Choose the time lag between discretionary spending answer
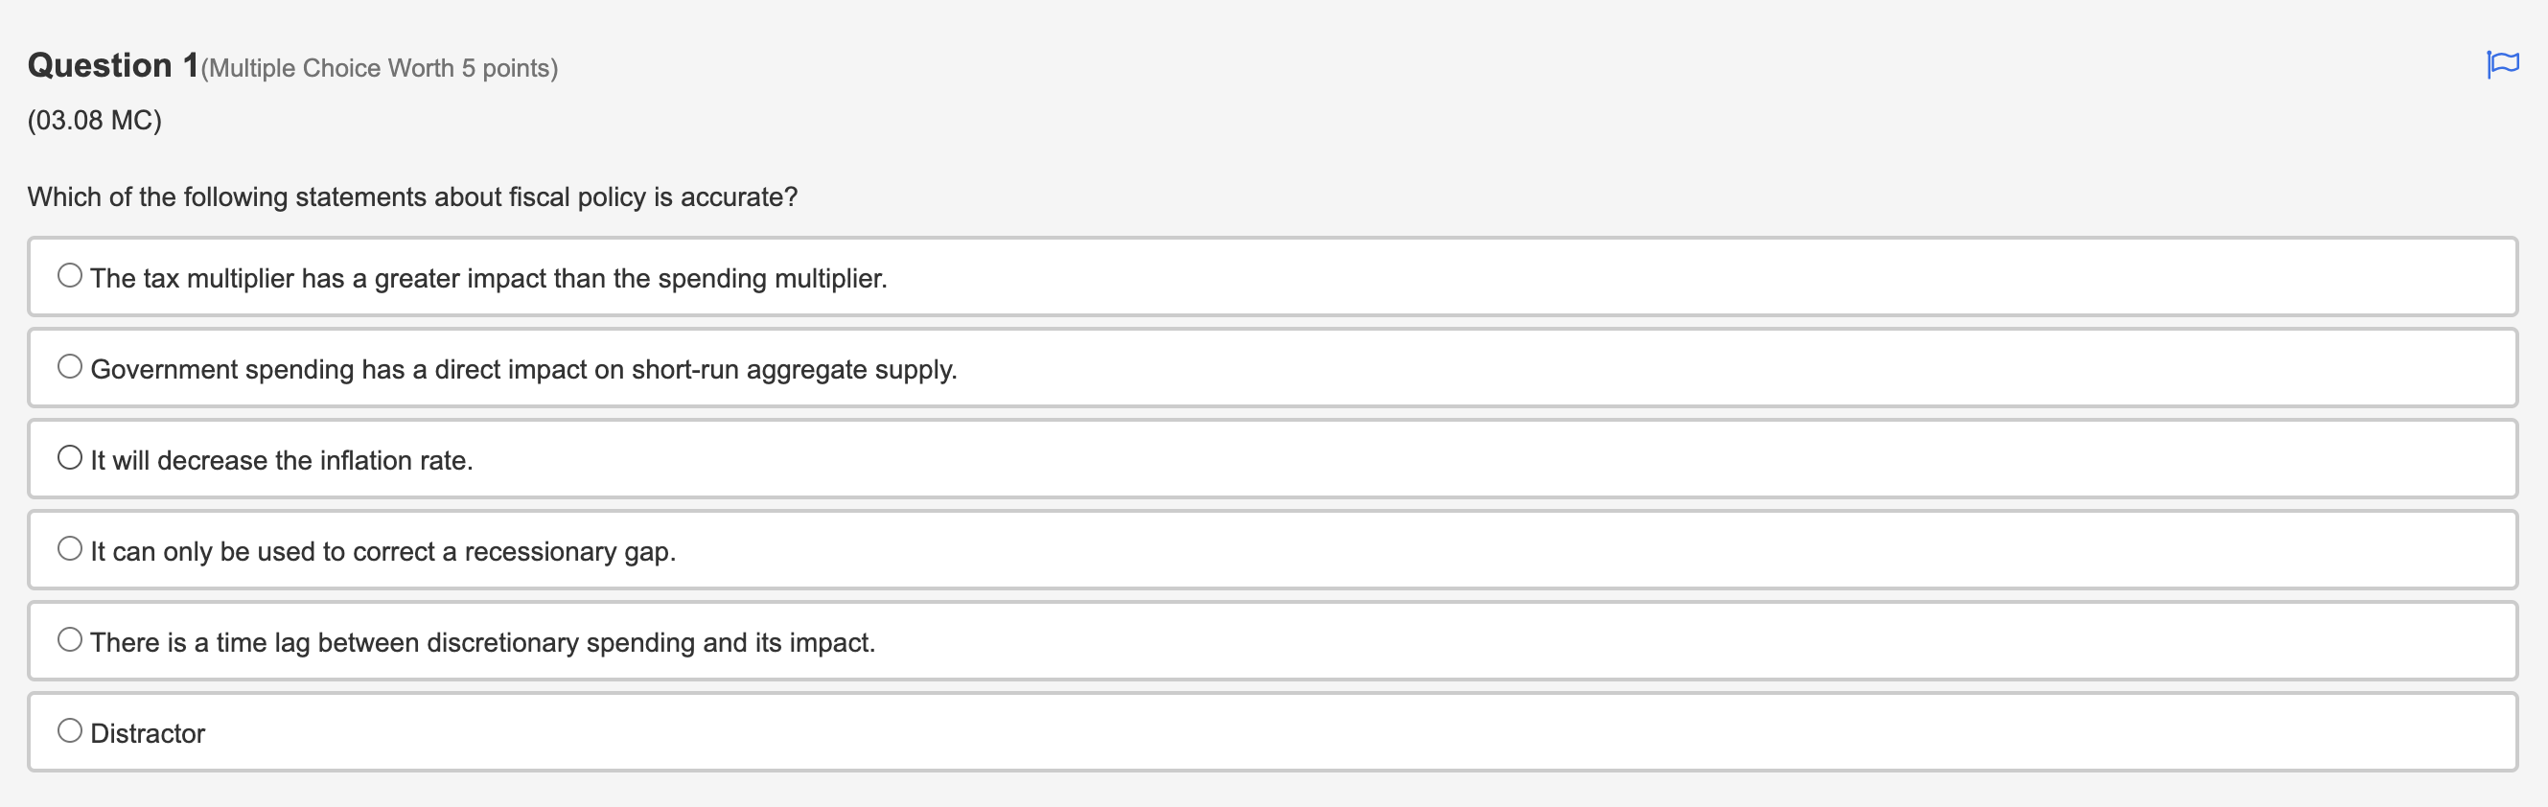 (69, 638)
